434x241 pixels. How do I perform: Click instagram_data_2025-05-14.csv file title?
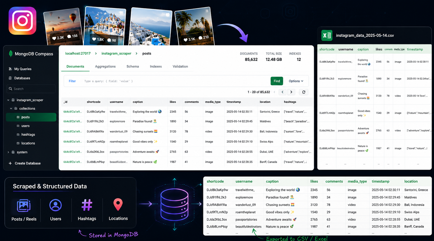point(365,36)
